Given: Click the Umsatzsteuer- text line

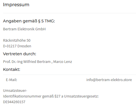Looking at the screenshot, I should (15, 91).
